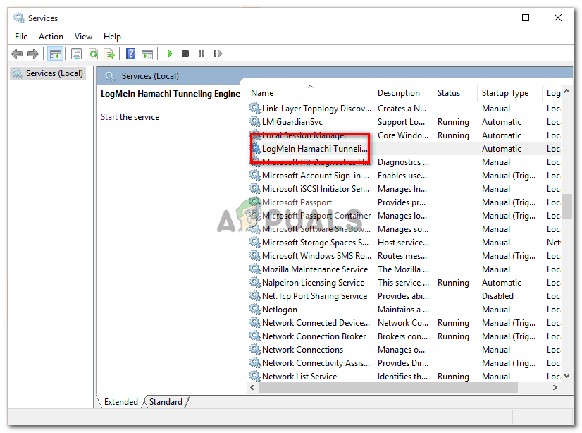This screenshot has height=433, width=582.
Task: Select the Microsoft Passport Container service
Action: (404, 215)
